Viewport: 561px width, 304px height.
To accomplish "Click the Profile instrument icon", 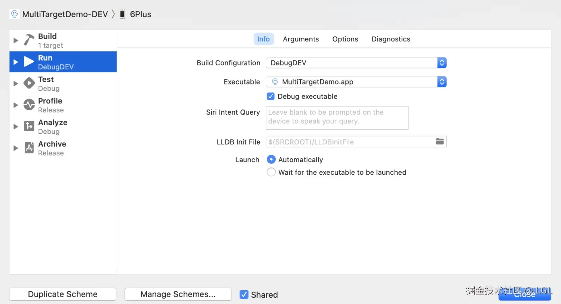I will [29, 105].
